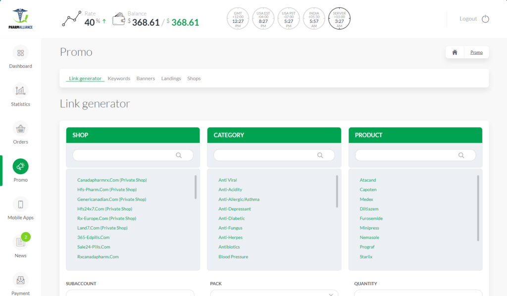Click the Logout link

[x=468, y=19]
